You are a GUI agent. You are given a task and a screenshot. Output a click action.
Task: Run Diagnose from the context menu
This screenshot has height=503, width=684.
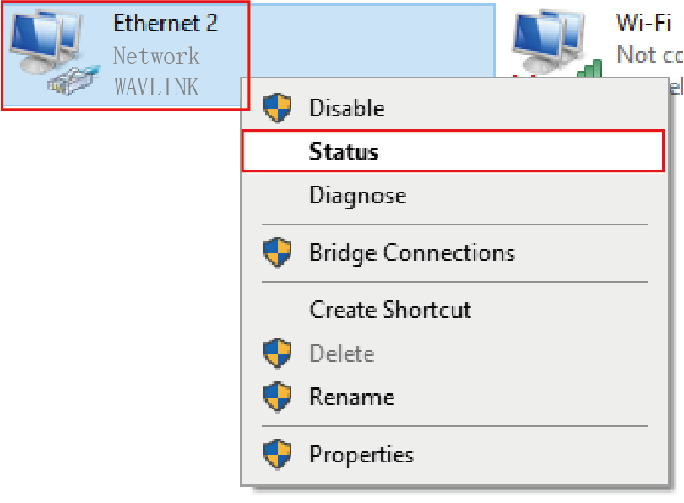(x=357, y=196)
